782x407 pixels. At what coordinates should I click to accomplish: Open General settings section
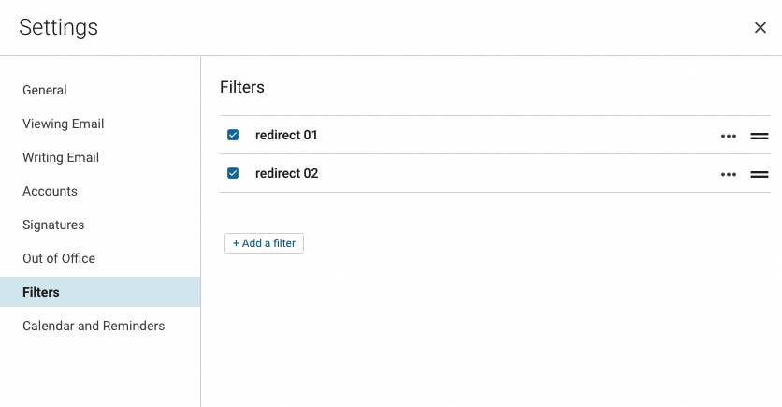[45, 90]
